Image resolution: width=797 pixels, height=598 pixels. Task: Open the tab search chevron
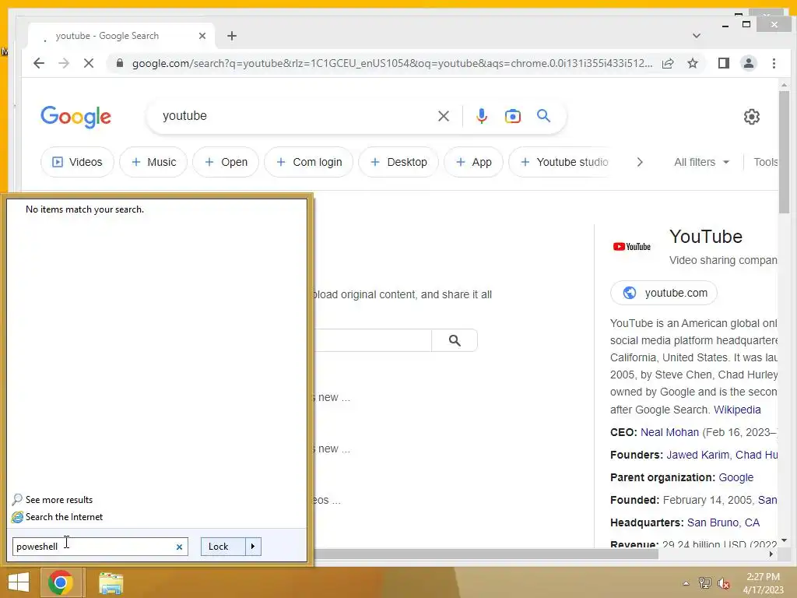(x=697, y=36)
